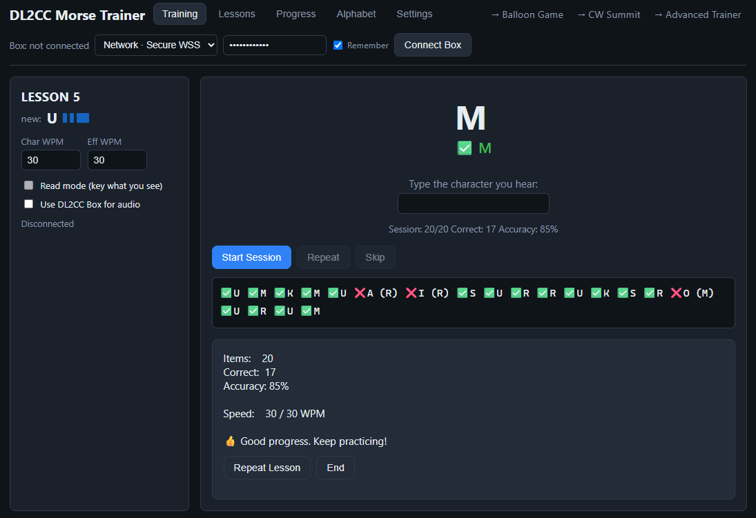
Task: Click the red X next to O (M)
Action: pos(676,293)
